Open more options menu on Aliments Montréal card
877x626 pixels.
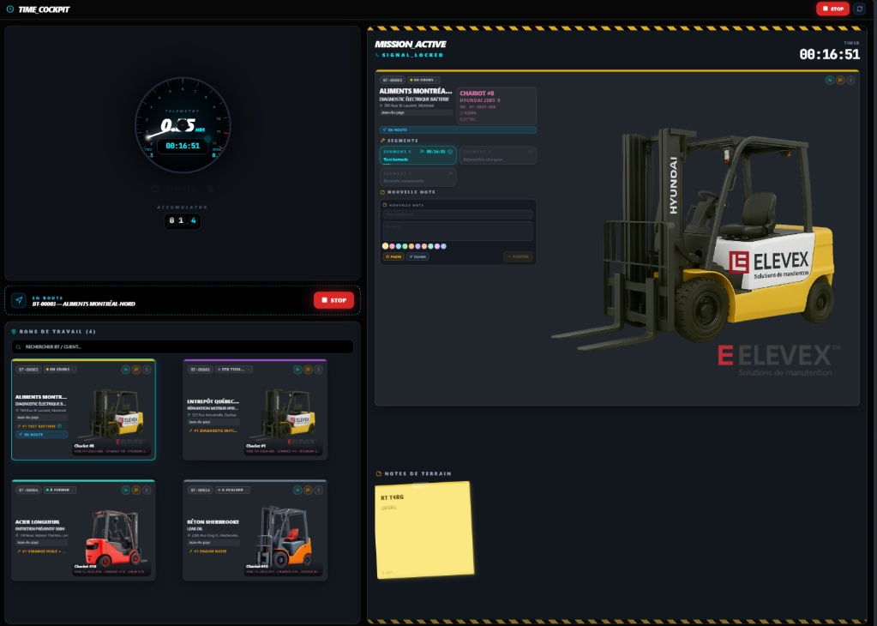[x=147, y=370]
